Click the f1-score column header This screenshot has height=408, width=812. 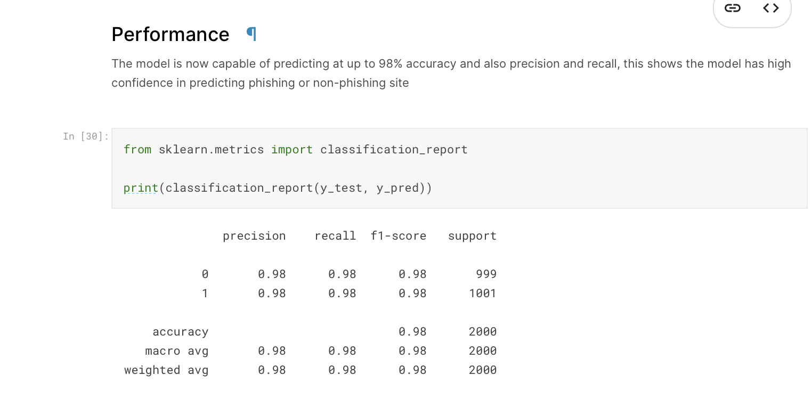click(x=399, y=236)
